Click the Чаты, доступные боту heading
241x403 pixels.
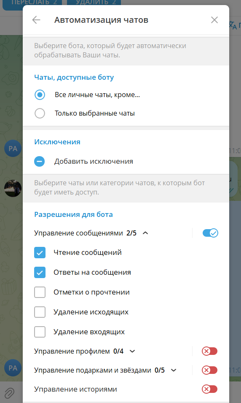pos(74,77)
